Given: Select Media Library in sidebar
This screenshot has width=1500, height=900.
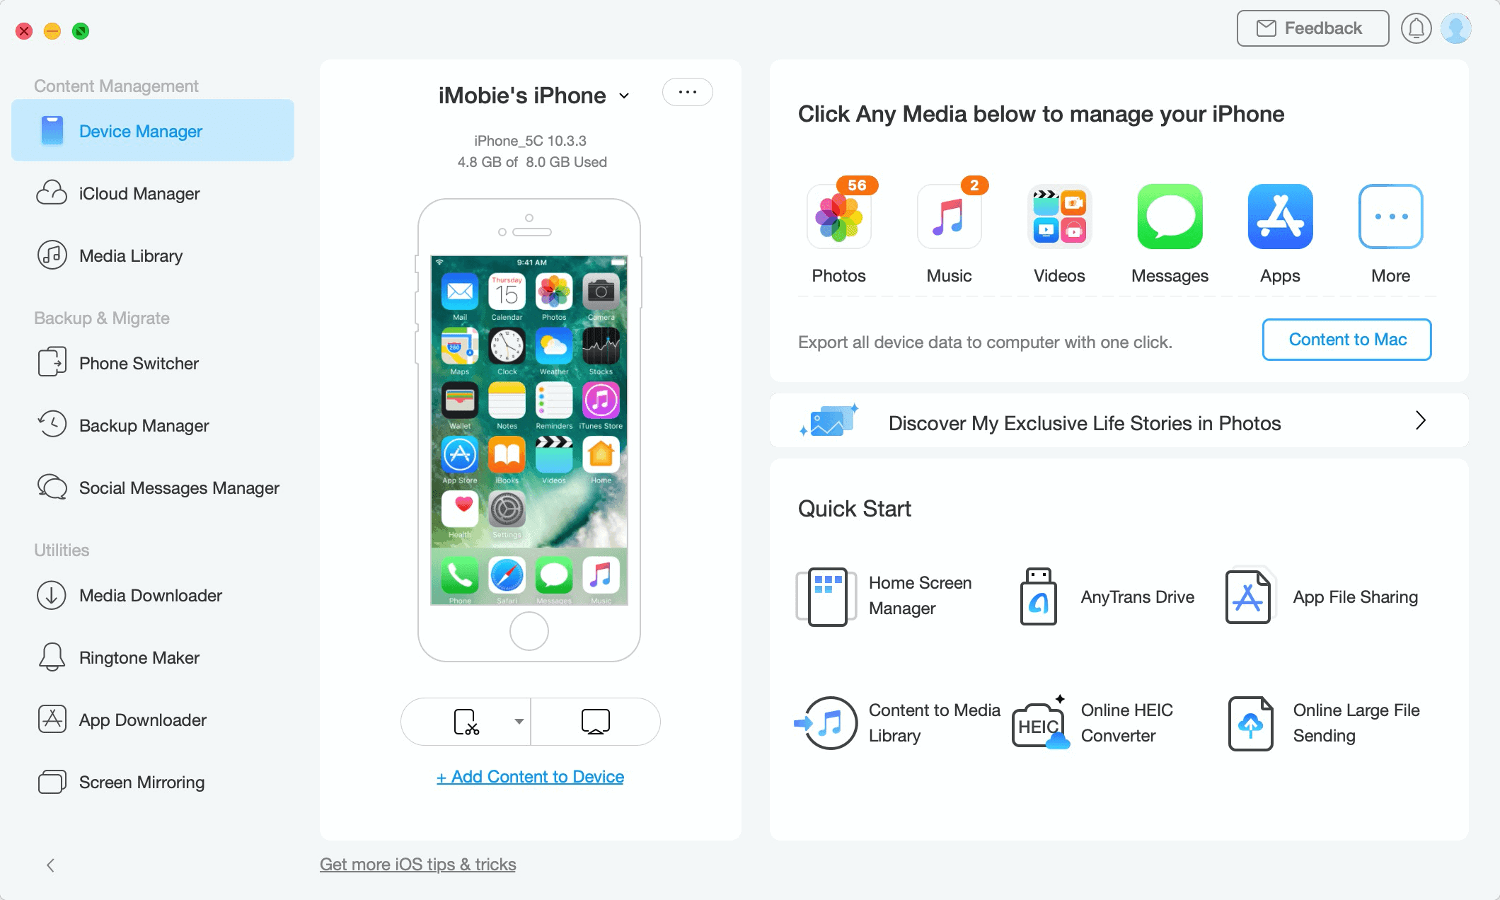Looking at the screenshot, I should tap(132, 256).
